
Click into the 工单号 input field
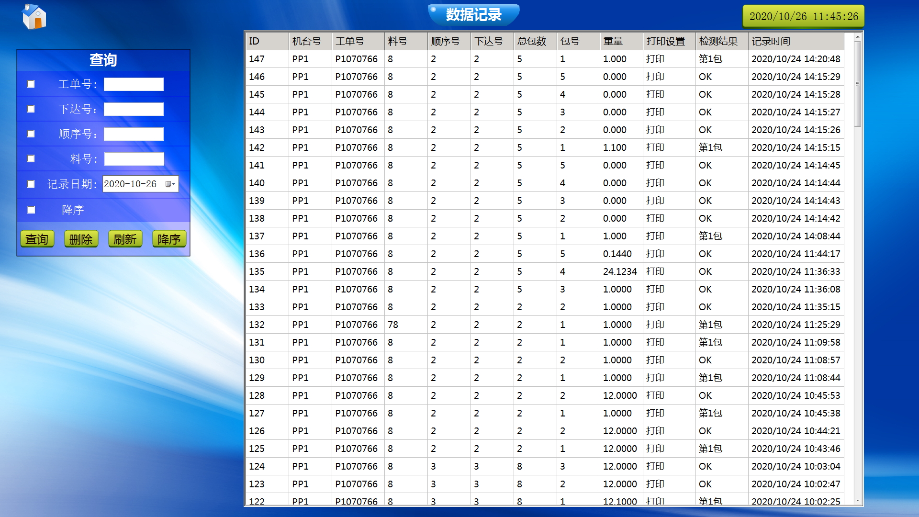point(134,84)
